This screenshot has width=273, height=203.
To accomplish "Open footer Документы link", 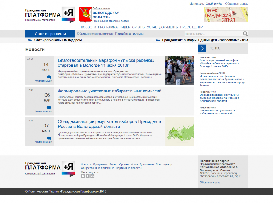I will 147,164.
